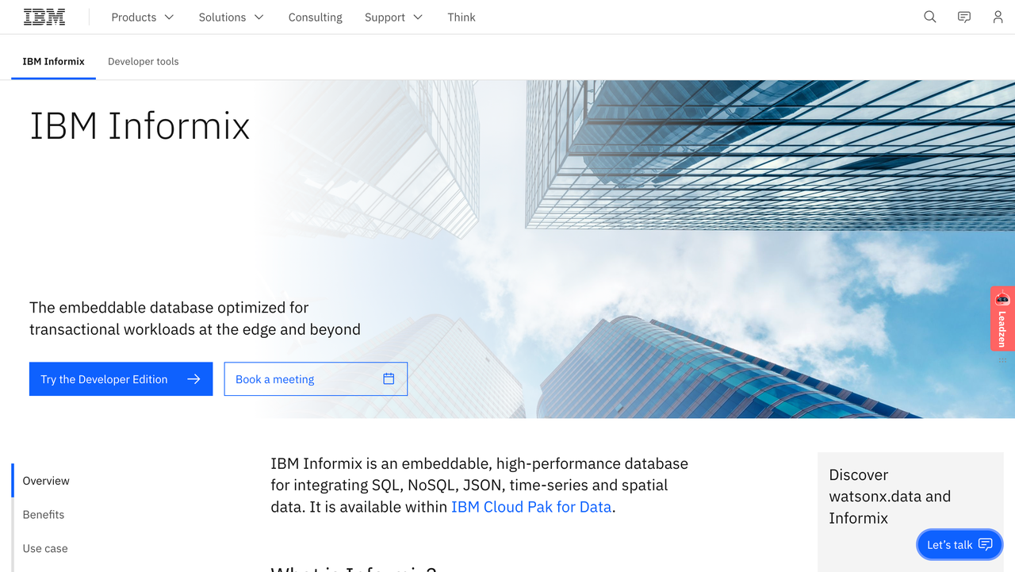Go to the Think page

(462, 17)
